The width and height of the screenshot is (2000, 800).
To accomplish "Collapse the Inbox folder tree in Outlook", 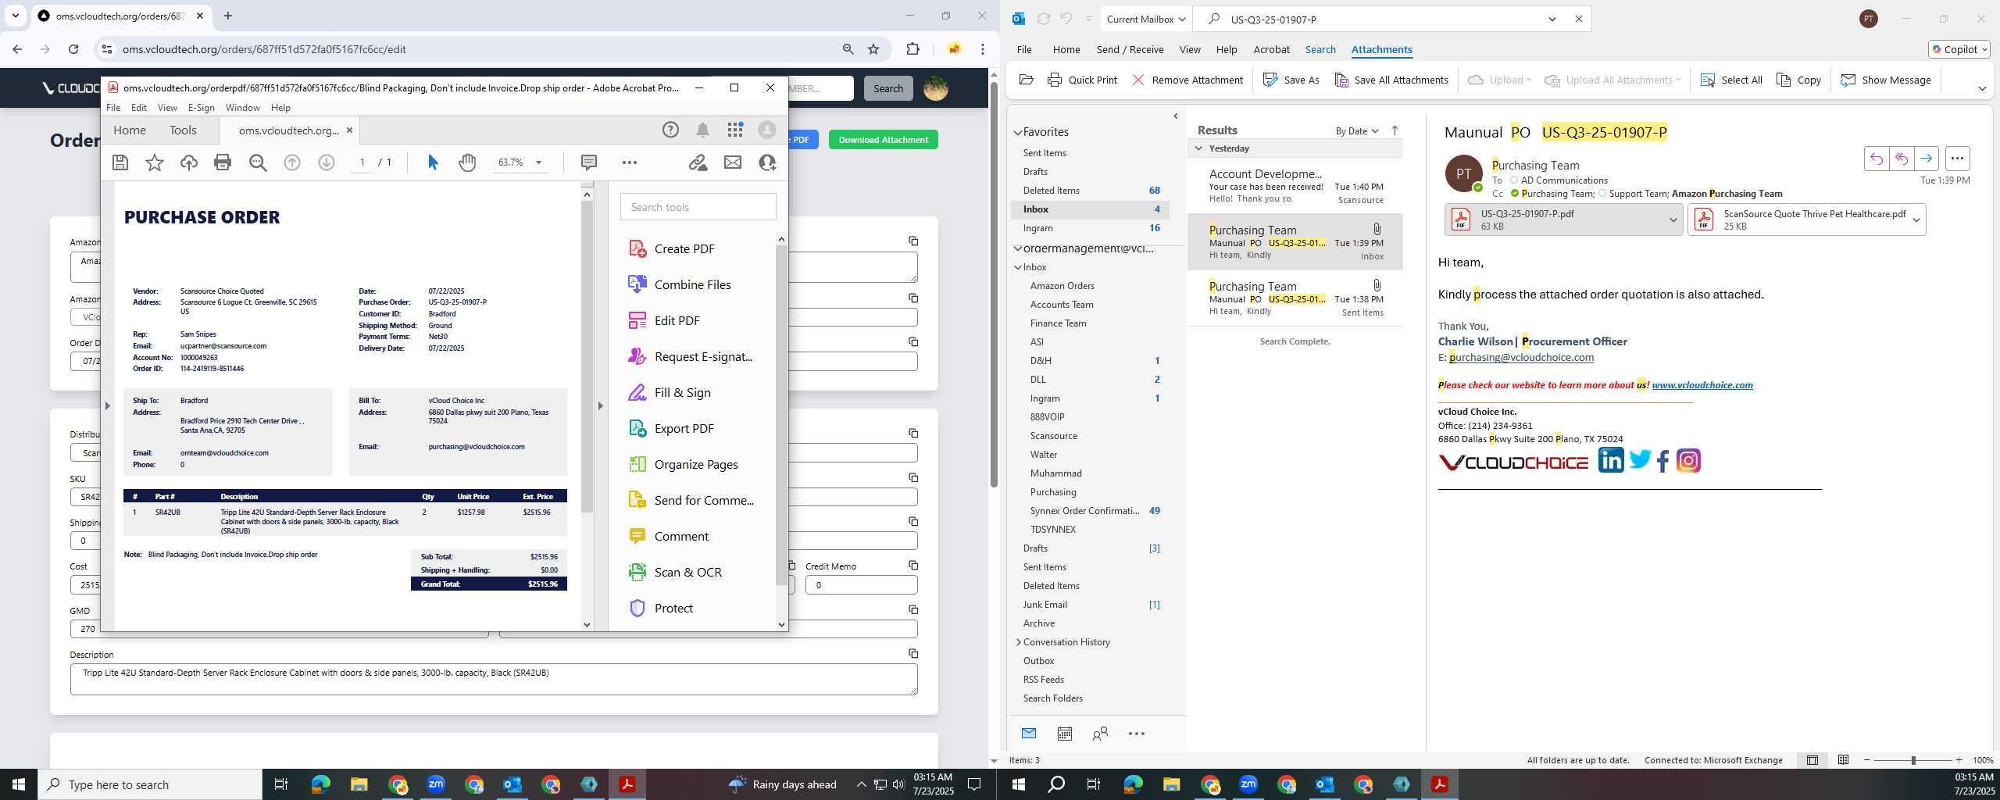I will 1018,267.
